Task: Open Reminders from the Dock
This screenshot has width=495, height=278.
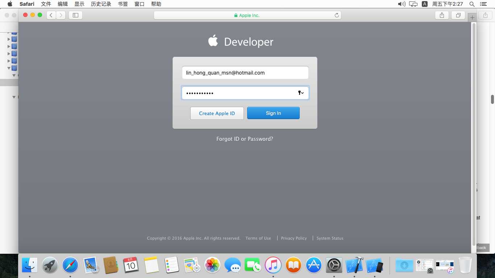Action: coord(172,265)
